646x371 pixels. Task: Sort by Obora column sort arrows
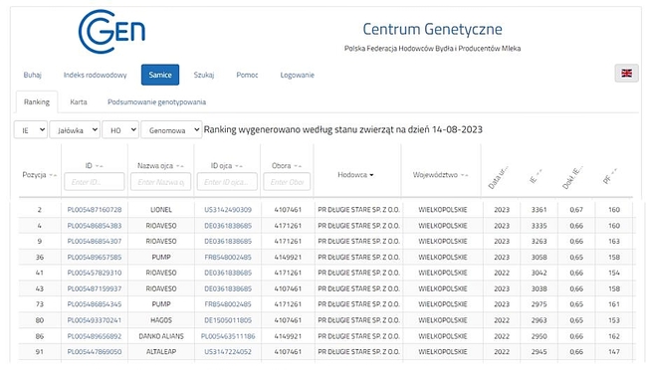[x=298, y=166]
